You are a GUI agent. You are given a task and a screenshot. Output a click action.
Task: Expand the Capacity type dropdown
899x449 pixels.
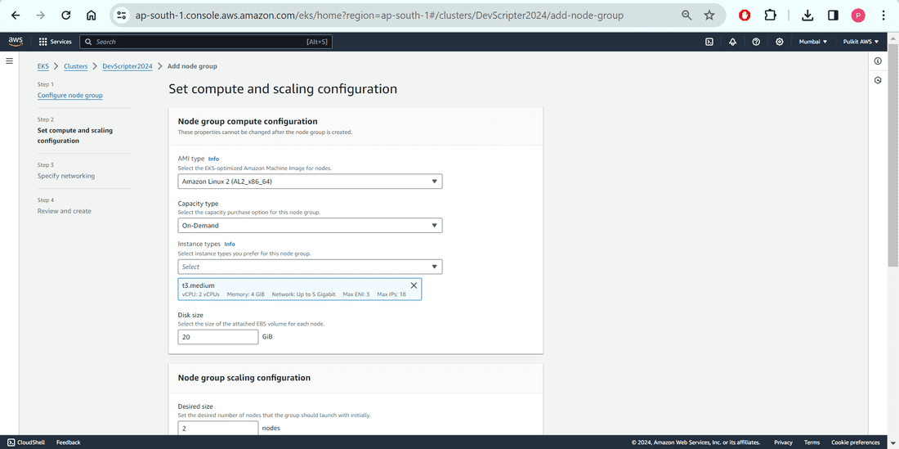(310, 225)
